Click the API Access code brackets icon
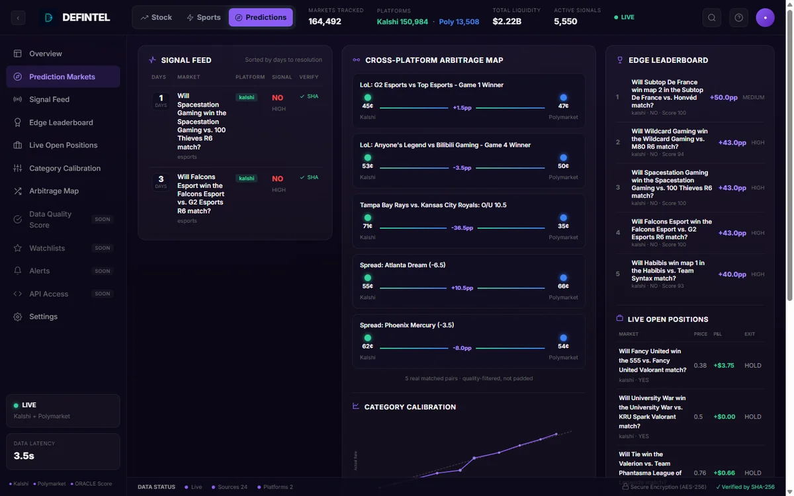The image size is (794, 496). (18, 294)
